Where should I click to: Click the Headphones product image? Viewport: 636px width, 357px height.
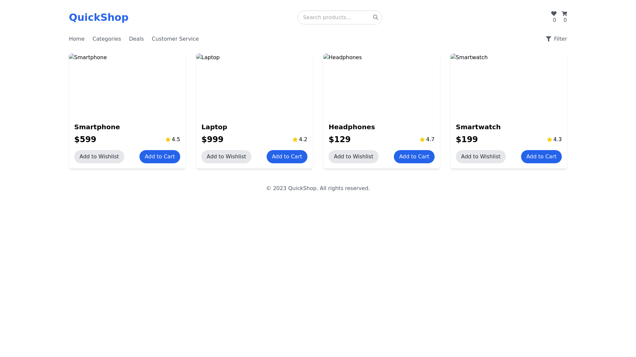(382, 86)
